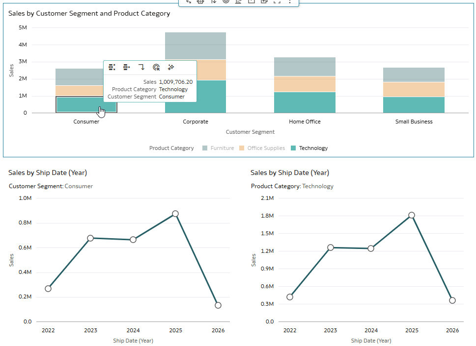Image resolution: width=476 pixels, height=346 pixels.
Task: Click the Sales value 1,009,706.20 in tooltip
Action: pos(176,82)
